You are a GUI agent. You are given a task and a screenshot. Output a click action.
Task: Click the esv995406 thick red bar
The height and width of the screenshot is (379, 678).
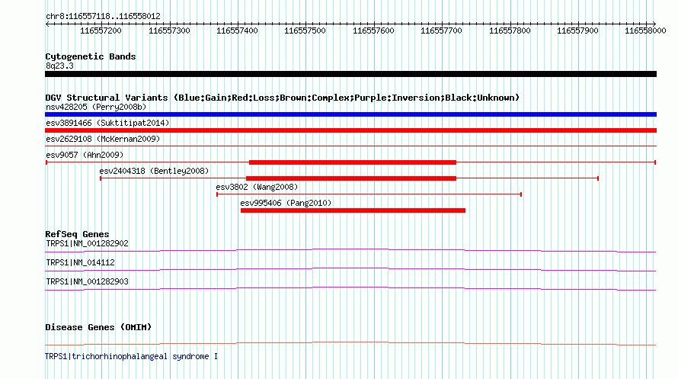point(353,210)
